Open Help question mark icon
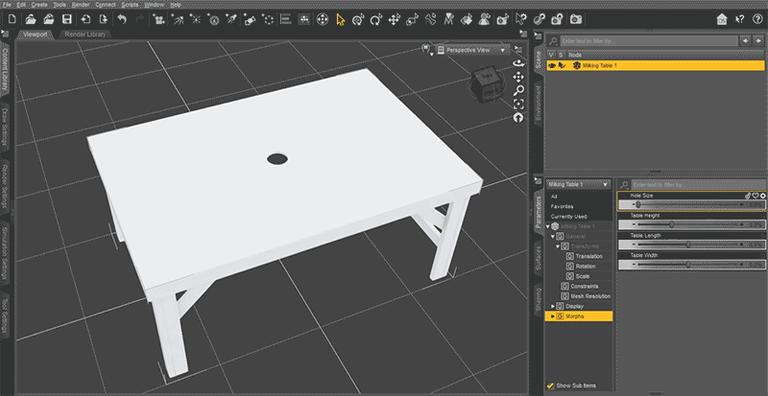This screenshot has height=396, width=768. click(x=757, y=19)
